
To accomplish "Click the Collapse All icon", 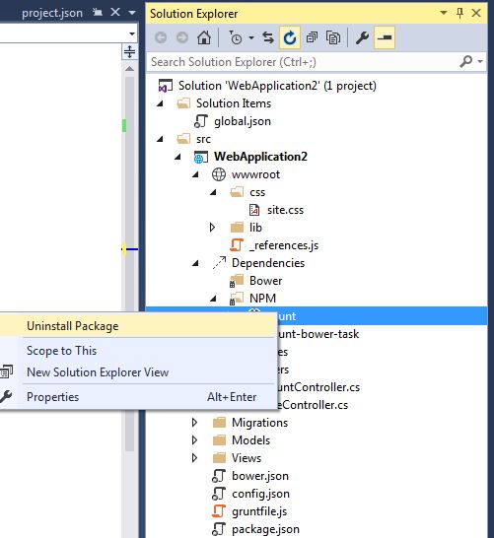I will click(x=312, y=37).
